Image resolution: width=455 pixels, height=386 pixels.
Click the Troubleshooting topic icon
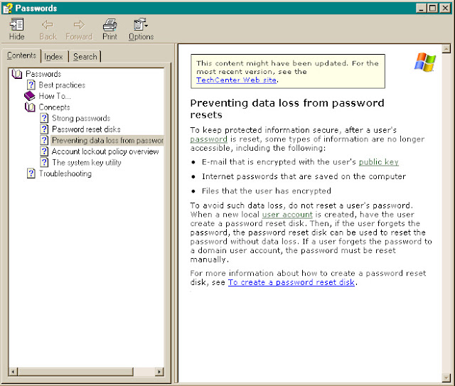tap(31, 173)
